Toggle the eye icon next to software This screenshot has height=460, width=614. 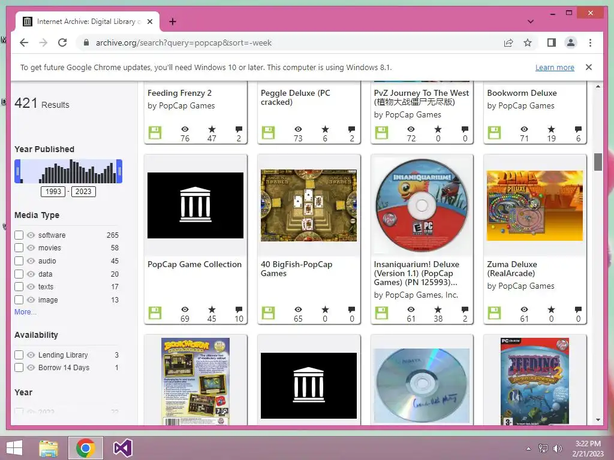click(x=31, y=235)
